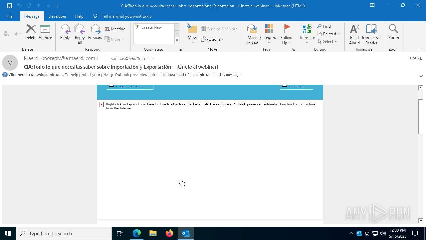The image size is (426, 240).
Task: Reply with a Meeting
Action: pyautogui.click(x=115, y=29)
